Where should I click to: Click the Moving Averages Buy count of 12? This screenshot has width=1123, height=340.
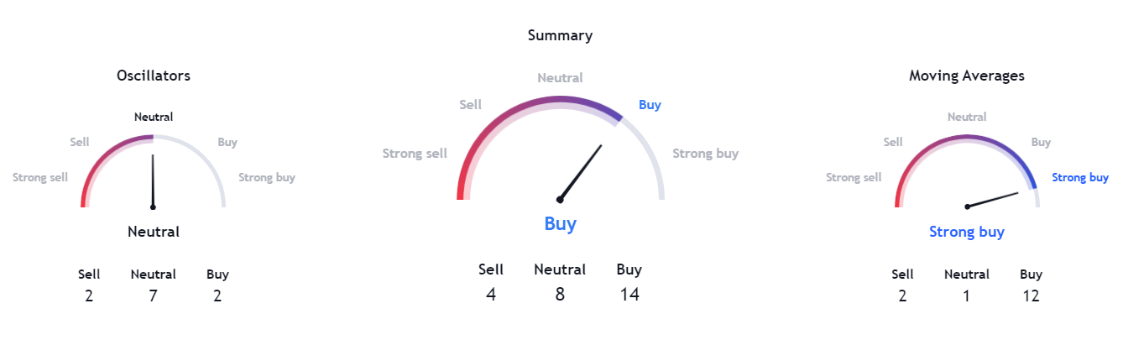coord(1032,296)
